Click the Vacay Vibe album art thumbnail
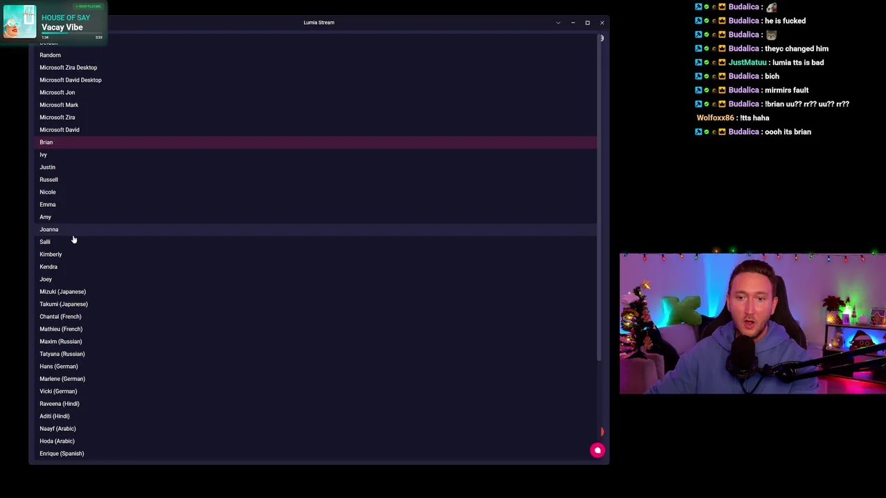886x498 pixels. coord(19,21)
